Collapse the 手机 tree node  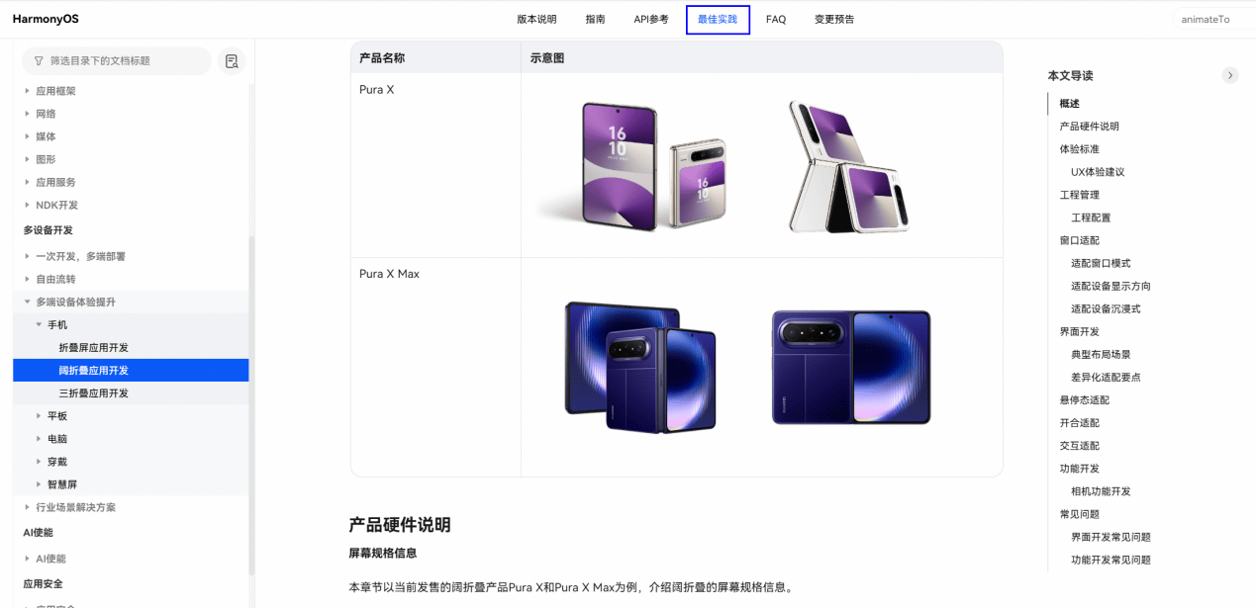pyautogui.click(x=40, y=324)
